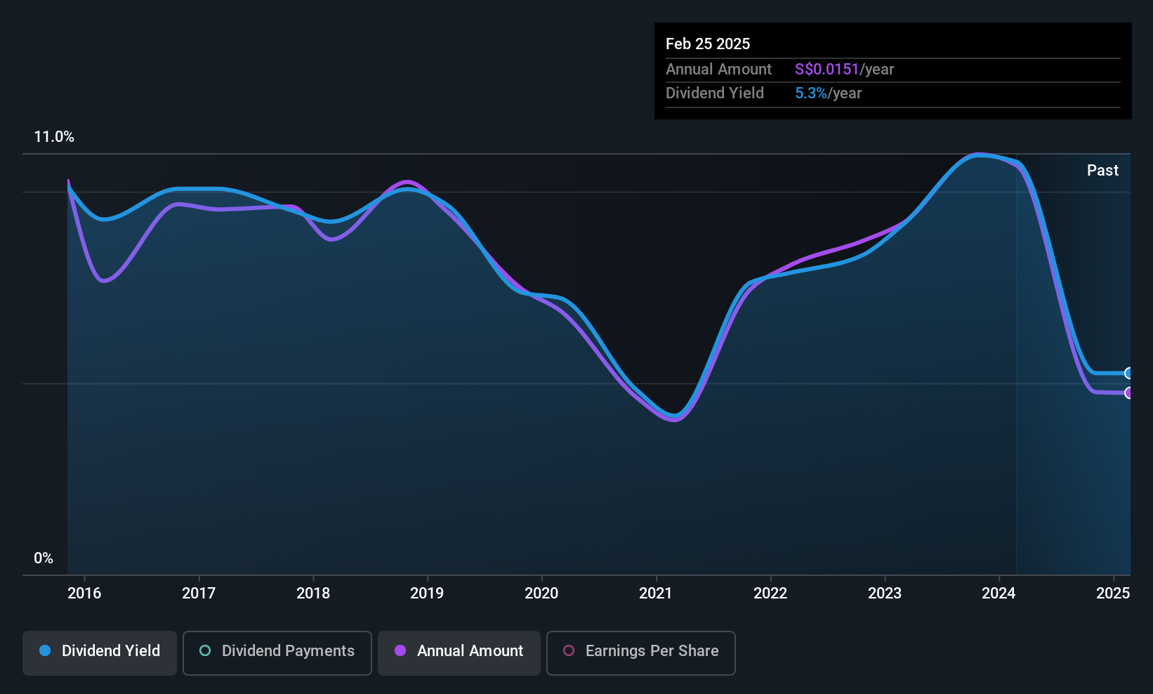The width and height of the screenshot is (1153, 694).
Task: Click the 5.3%/year dividend yield value
Action: [829, 93]
